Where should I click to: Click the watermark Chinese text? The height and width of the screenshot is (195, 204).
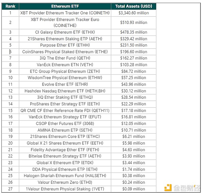tap(187, 188)
